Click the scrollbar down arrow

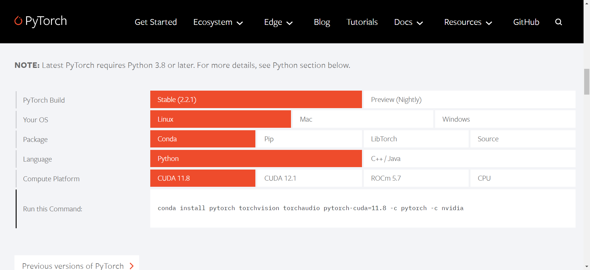tap(587, 267)
